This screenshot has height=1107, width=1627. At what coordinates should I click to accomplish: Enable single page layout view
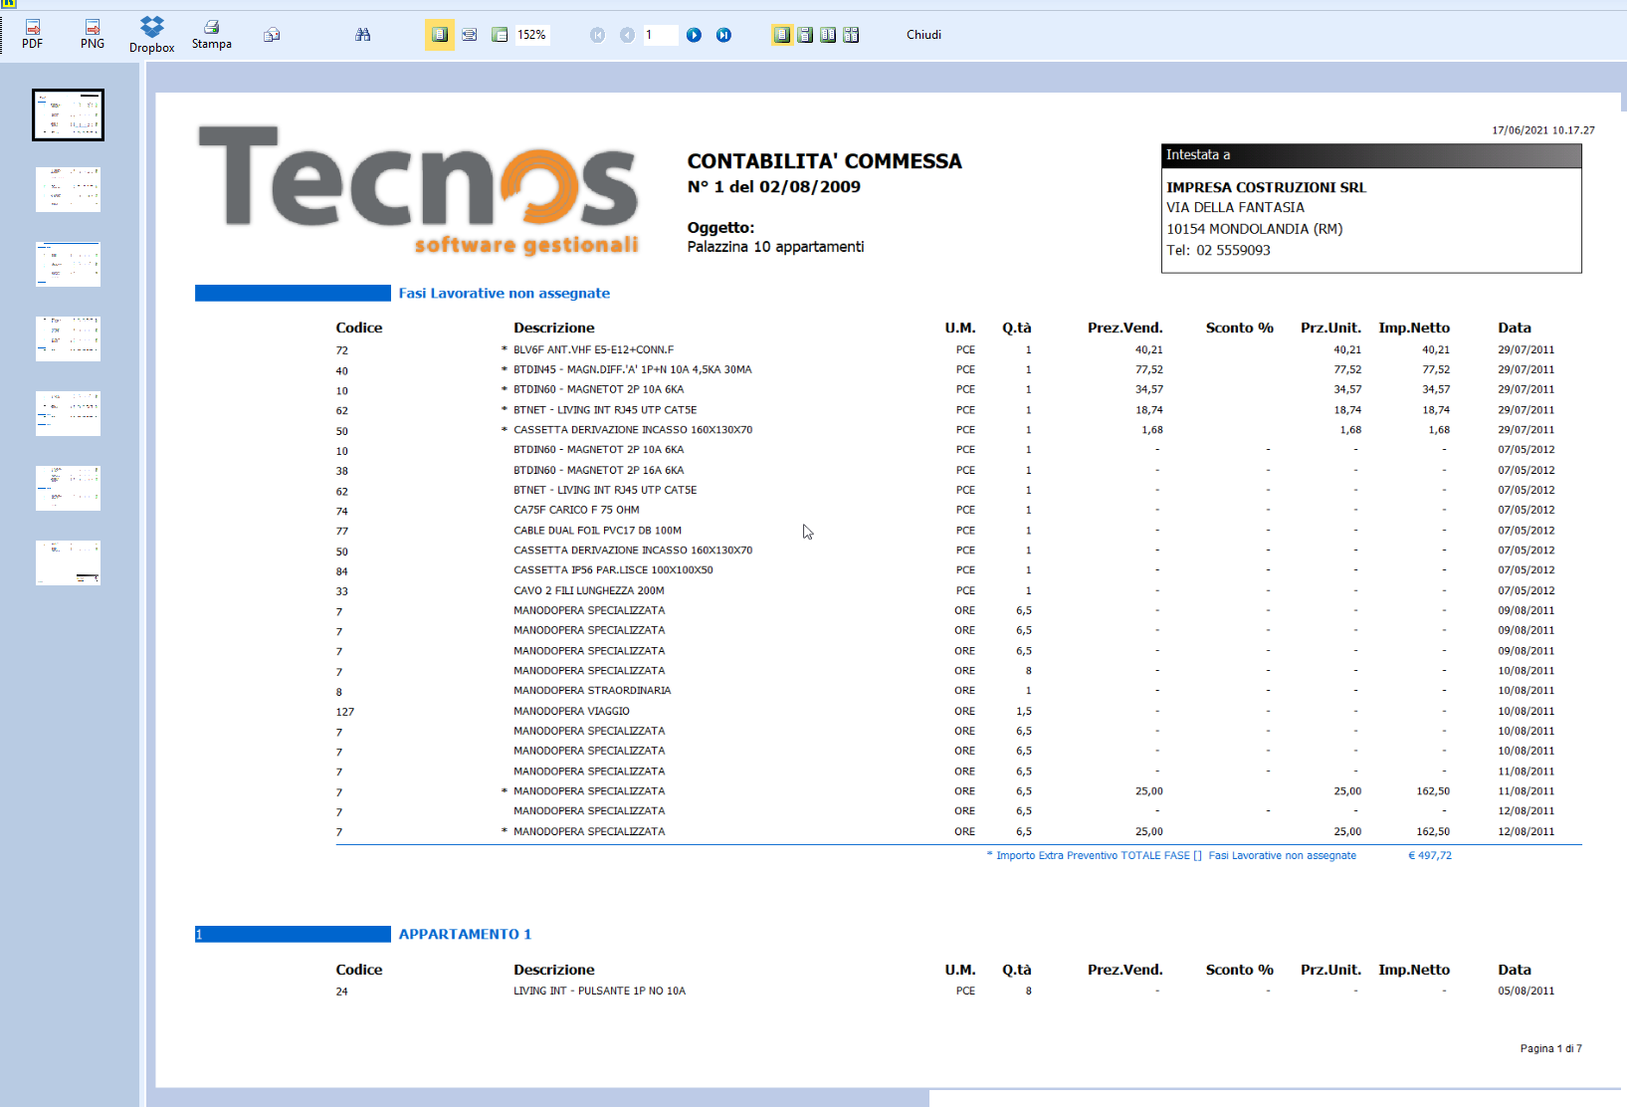[x=781, y=35]
